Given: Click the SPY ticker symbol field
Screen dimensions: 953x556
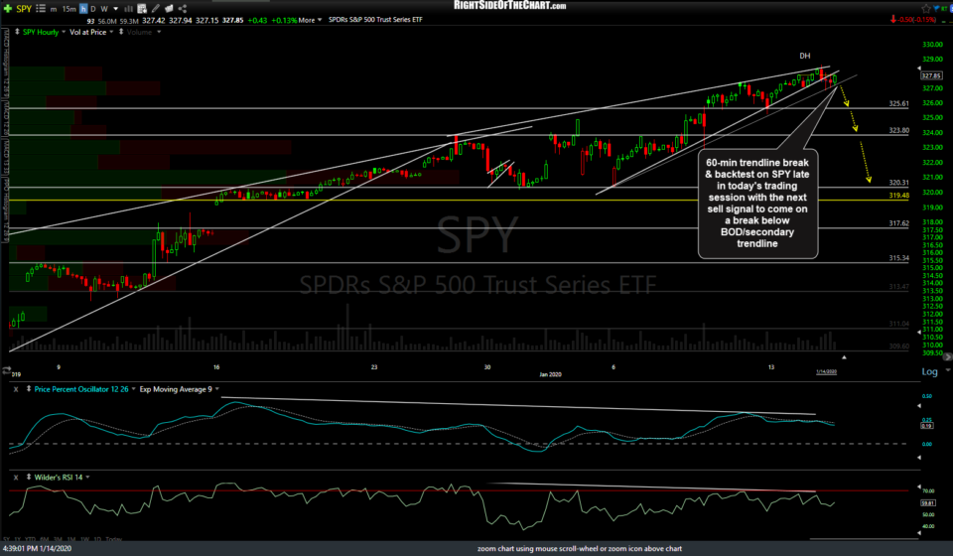Looking at the screenshot, I should pyautogui.click(x=24, y=9).
